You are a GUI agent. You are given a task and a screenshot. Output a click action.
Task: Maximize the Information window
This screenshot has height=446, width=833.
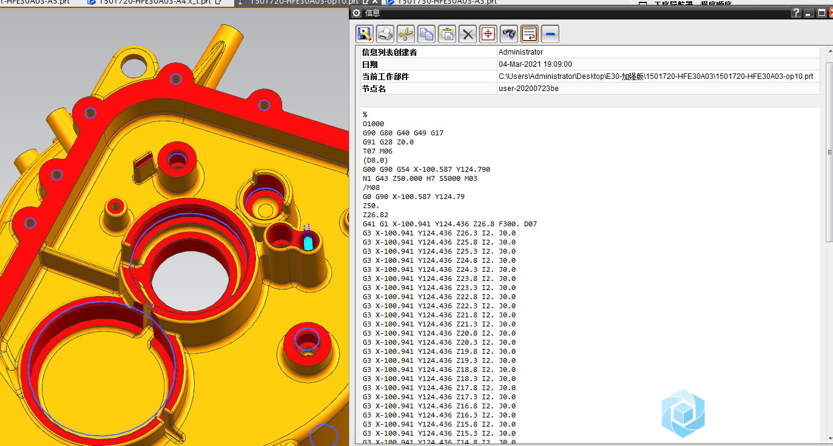pos(821,13)
